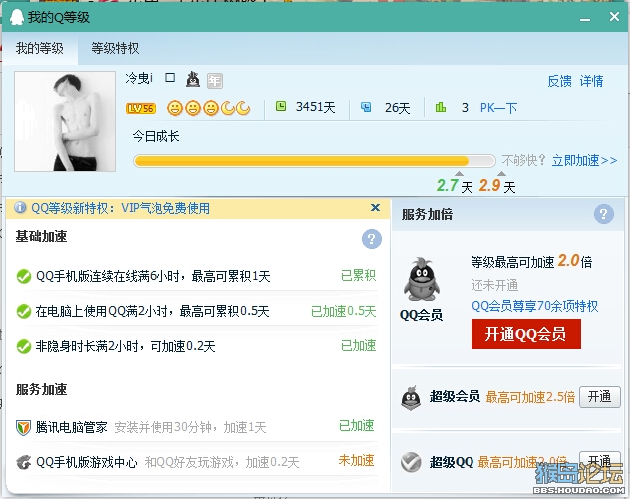Open the 等级特权 tab
The width and height of the screenshot is (630, 499).
pos(115,48)
